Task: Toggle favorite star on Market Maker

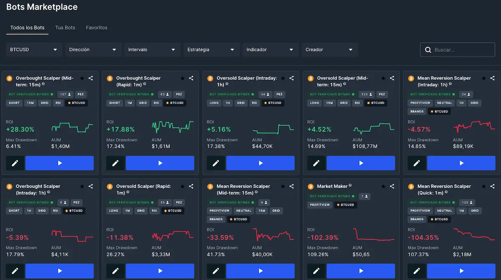Action: tap(383, 187)
